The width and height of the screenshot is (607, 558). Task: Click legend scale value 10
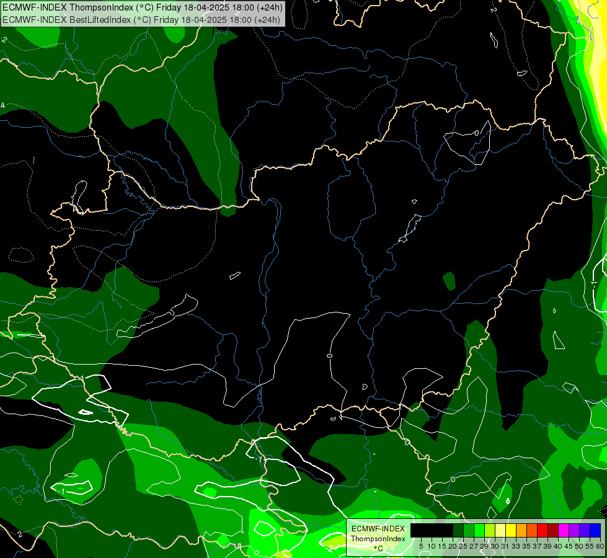click(x=432, y=546)
